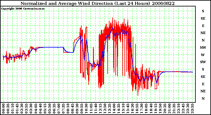Click the '09:55' time axis label
Image resolution: width=211 pixels, height=115 pixels.
(82, 109)
